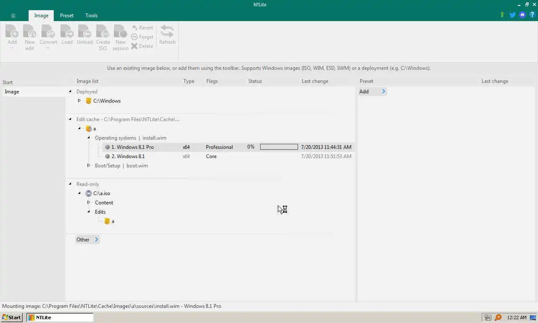The height and width of the screenshot is (323, 538).
Task: Expand the C:\Windows tree node
Action: pyautogui.click(x=79, y=101)
